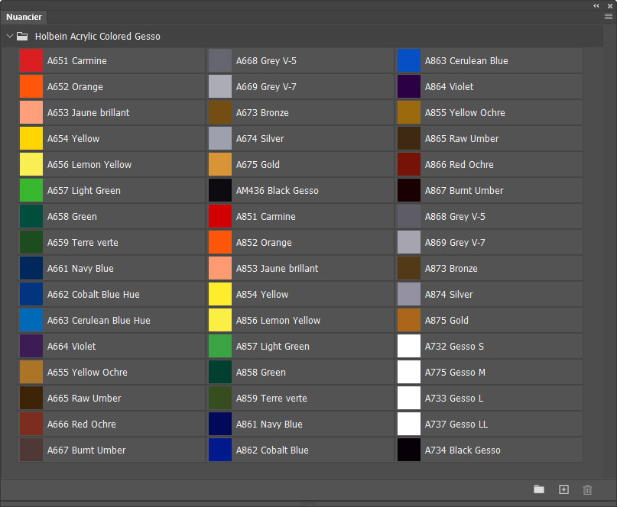The image size is (617, 507).
Task: Click the folder icon beside Holbein Acrylic Colored Gesso
Action: (x=22, y=36)
